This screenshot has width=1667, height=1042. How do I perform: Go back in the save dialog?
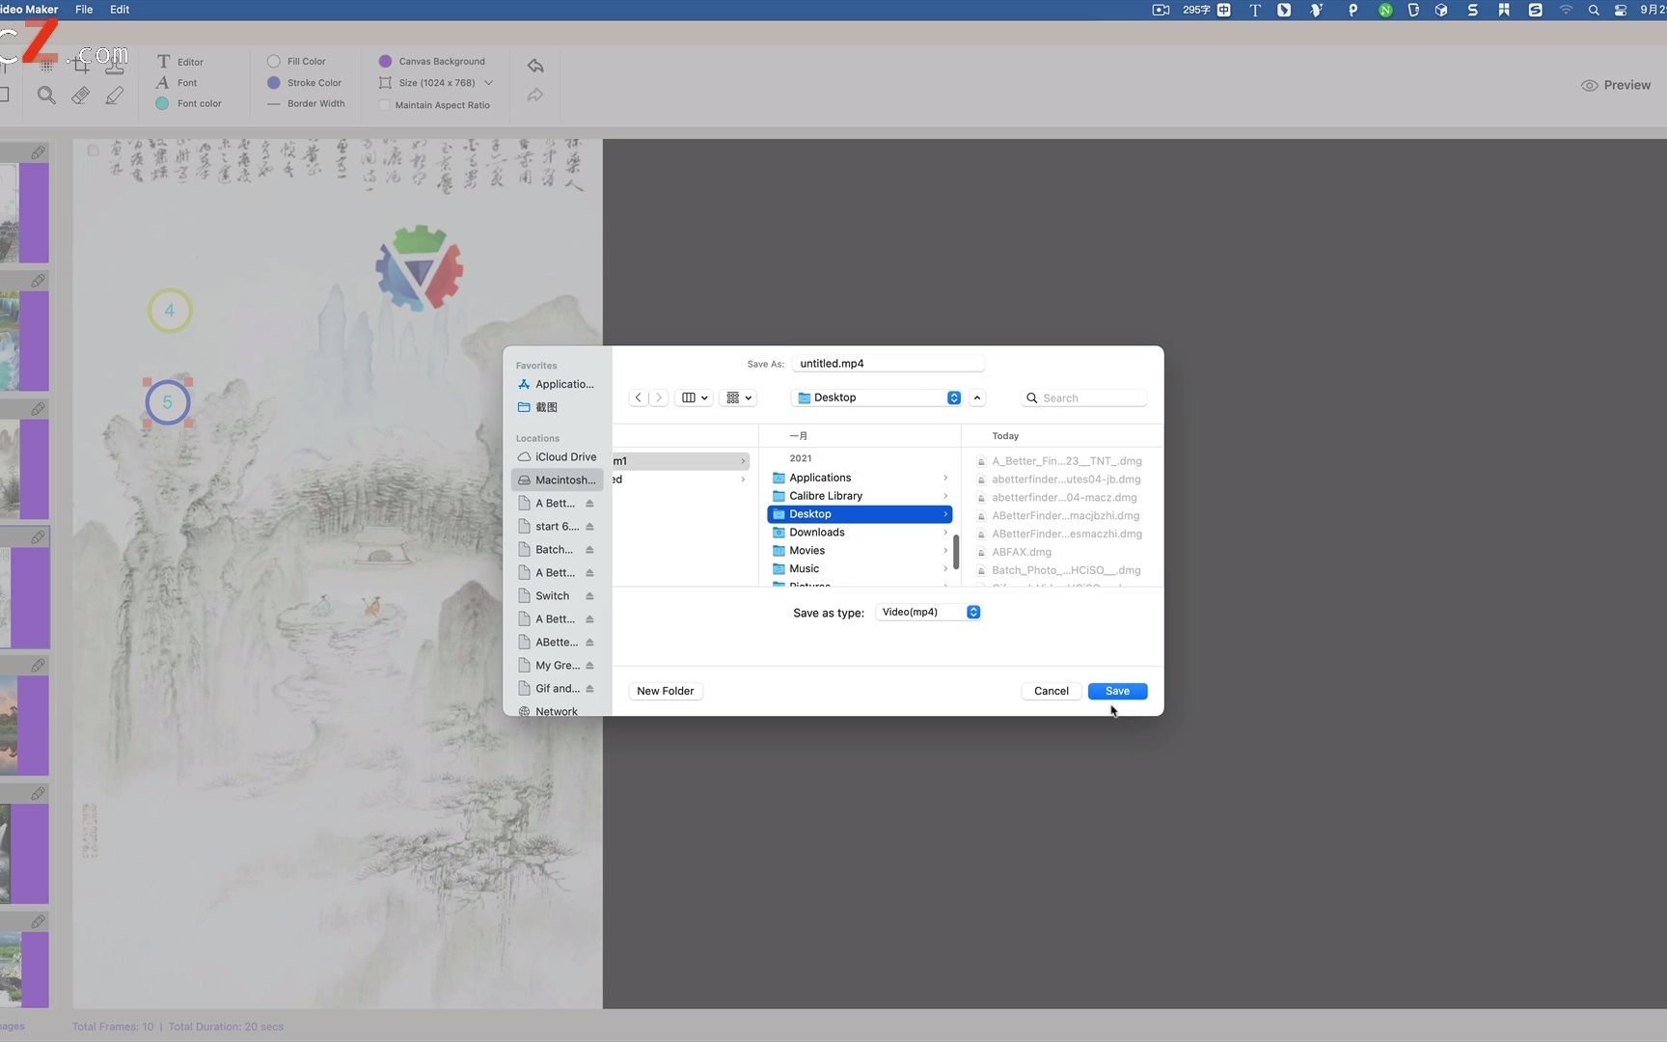pyautogui.click(x=639, y=398)
